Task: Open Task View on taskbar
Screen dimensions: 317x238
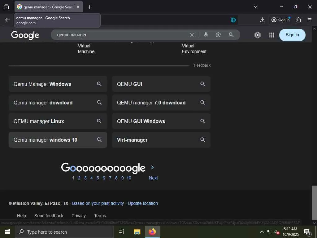Action: click(x=121, y=232)
